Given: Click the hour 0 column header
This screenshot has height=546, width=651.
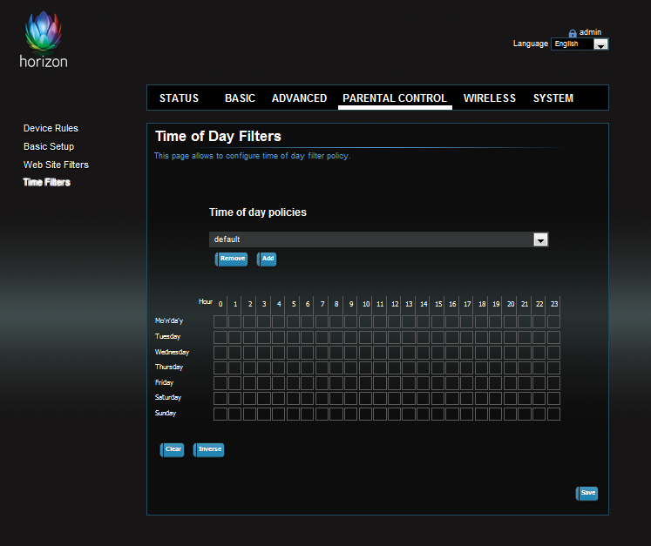Looking at the screenshot, I should (220, 304).
